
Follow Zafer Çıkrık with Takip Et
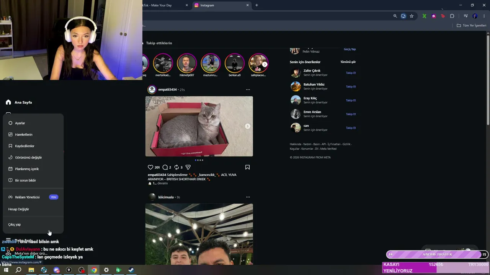click(x=351, y=73)
